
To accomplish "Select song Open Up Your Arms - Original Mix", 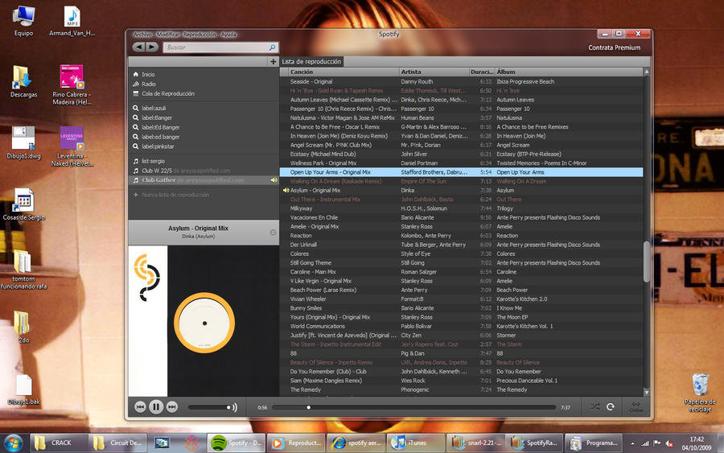I will 330,172.
